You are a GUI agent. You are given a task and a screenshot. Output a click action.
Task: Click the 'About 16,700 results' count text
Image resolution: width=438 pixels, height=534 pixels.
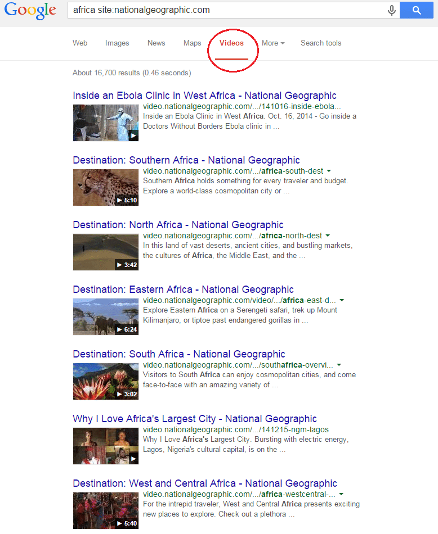pyautogui.click(x=132, y=73)
